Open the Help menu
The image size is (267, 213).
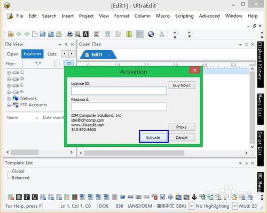coord(253,16)
